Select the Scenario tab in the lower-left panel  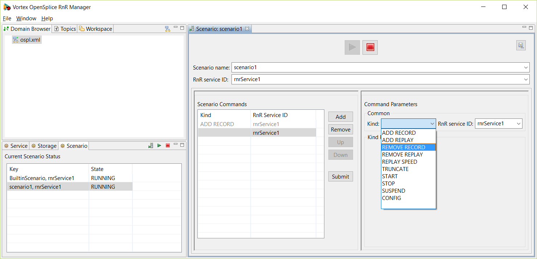tap(74, 146)
